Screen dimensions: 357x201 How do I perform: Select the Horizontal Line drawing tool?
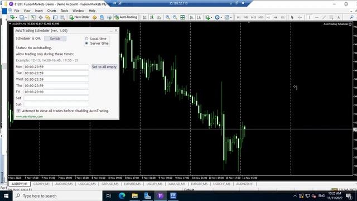click(x=317, y=17)
